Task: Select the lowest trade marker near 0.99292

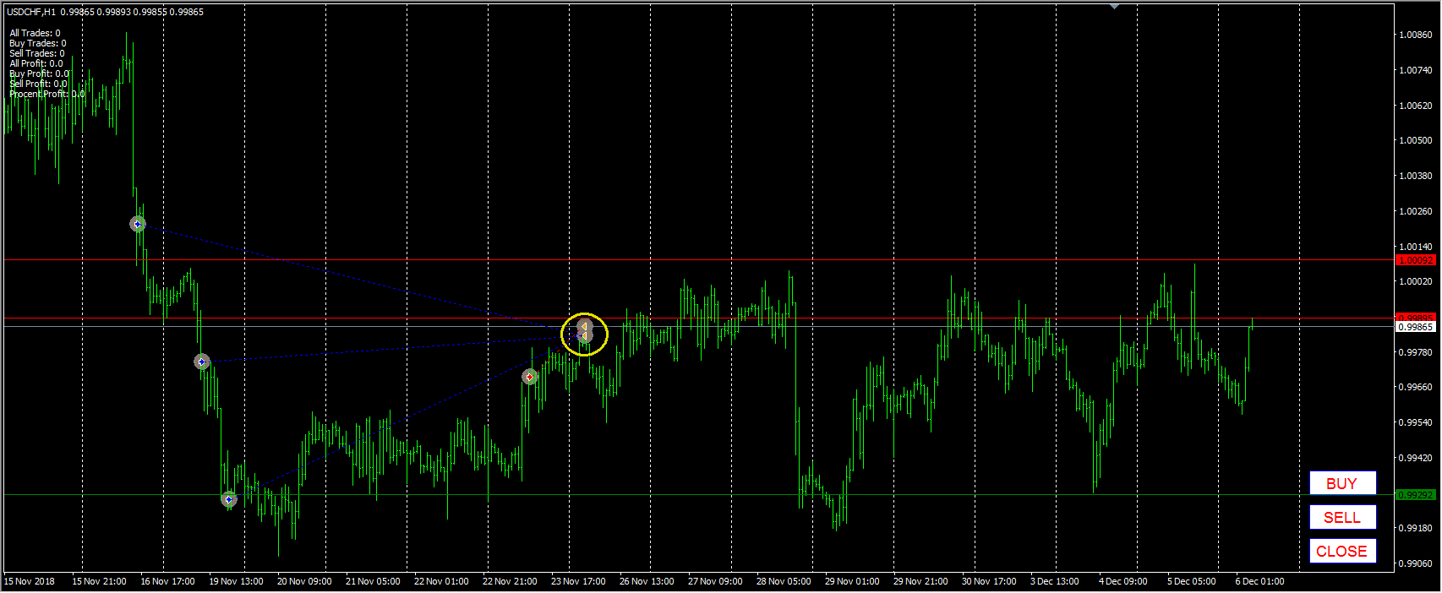Action: tap(228, 499)
